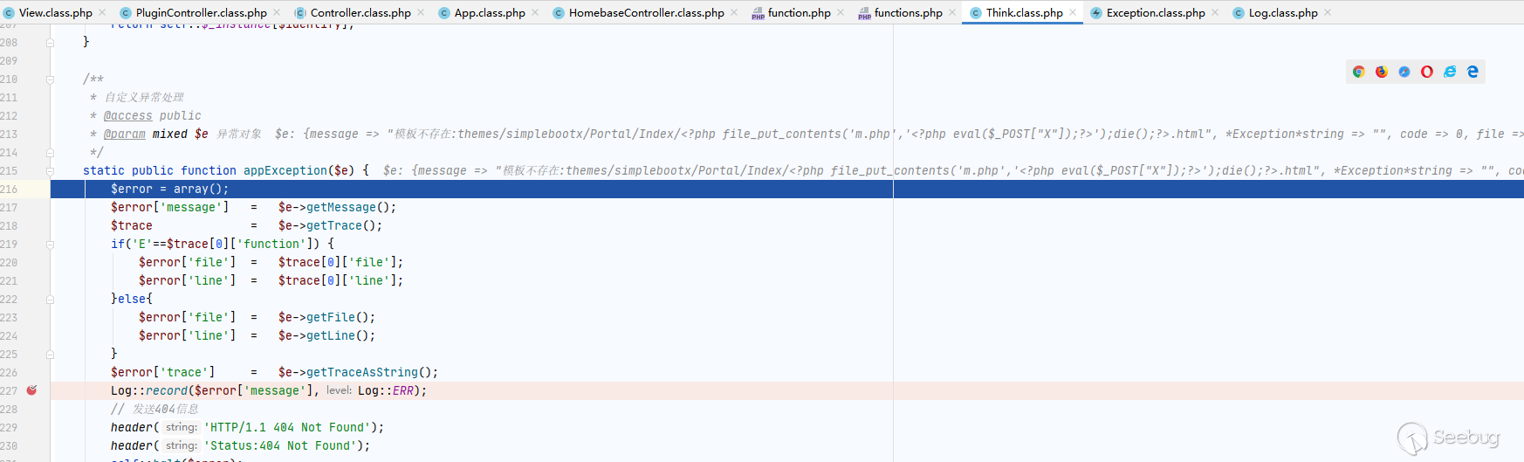1524x462 pixels.
Task: Collapse the if block at line 219
Action: point(50,245)
